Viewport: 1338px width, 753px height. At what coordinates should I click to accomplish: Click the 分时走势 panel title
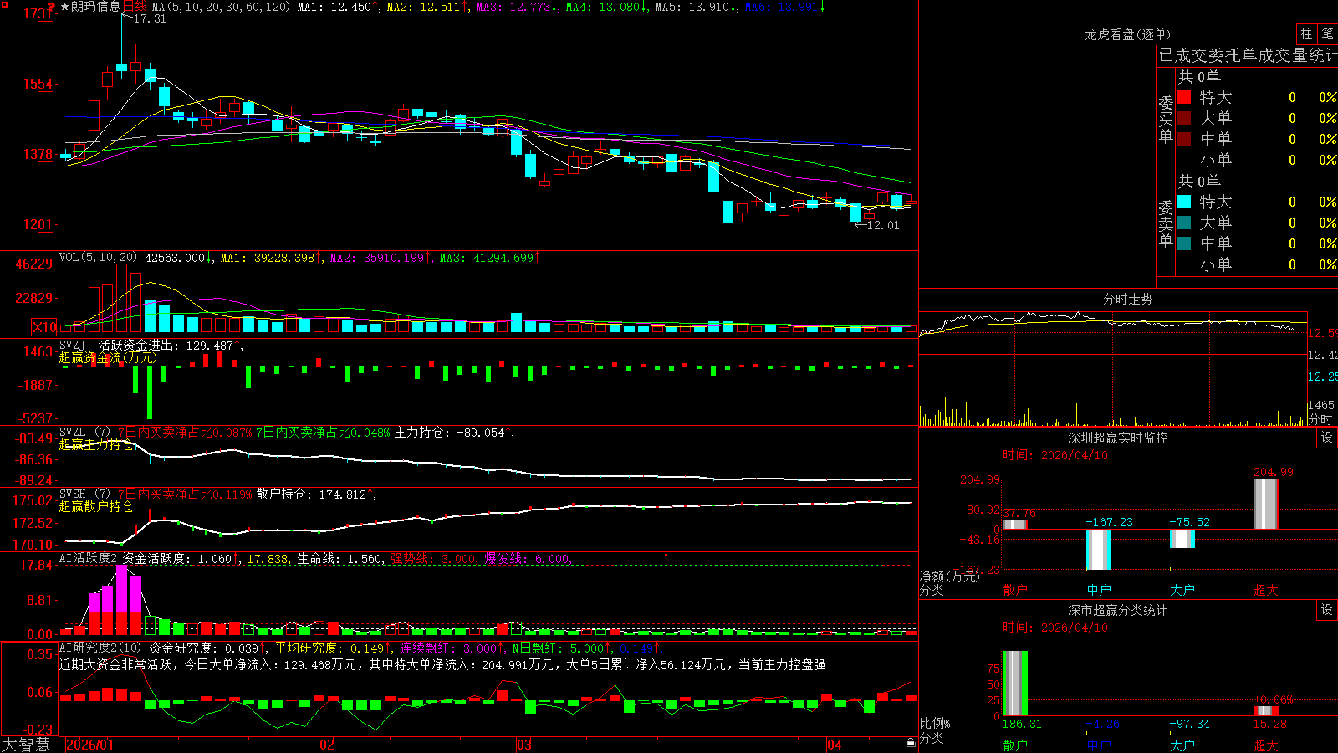(1127, 299)
